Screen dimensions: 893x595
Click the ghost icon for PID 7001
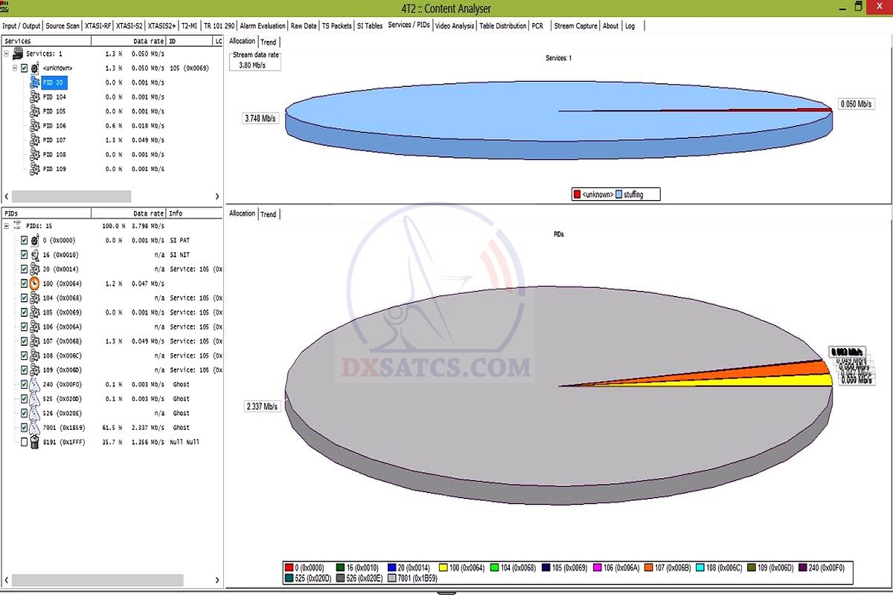pyautogui.click(x=34, y=428)
